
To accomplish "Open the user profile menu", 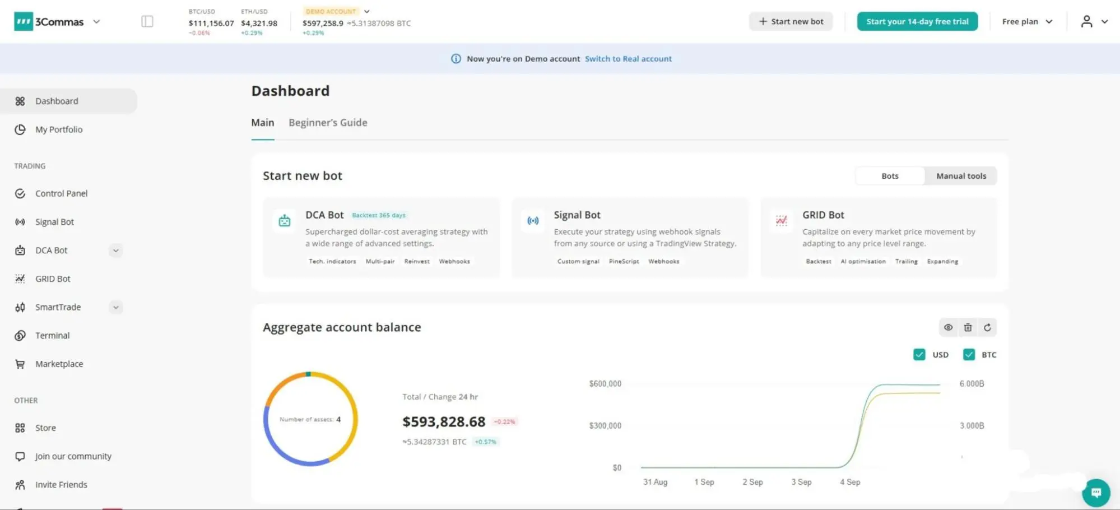I will click(x=1094, y=21).
